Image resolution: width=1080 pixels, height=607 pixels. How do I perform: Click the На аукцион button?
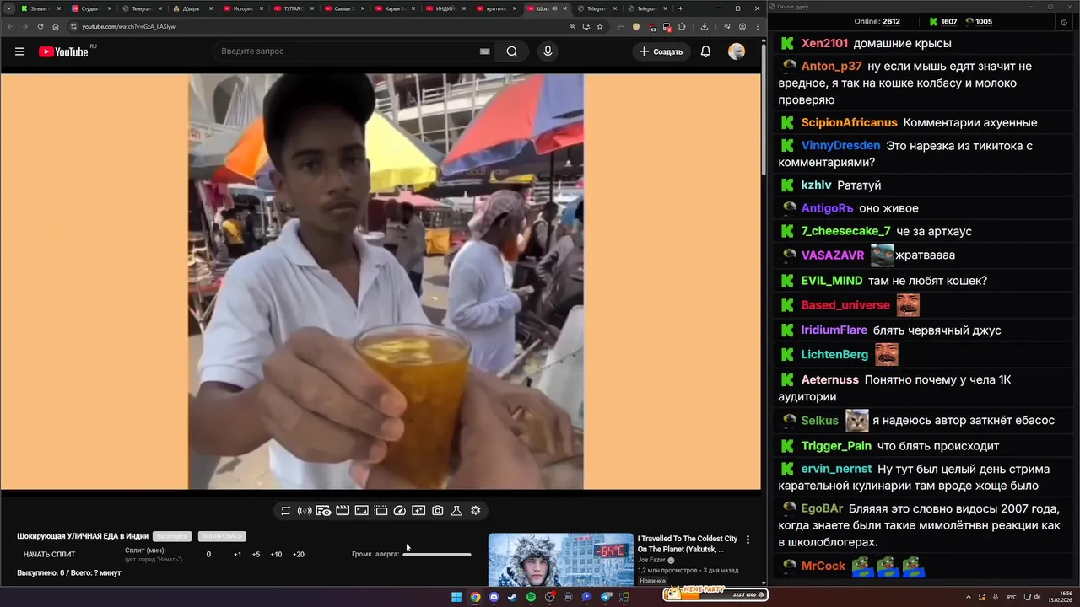172,536
